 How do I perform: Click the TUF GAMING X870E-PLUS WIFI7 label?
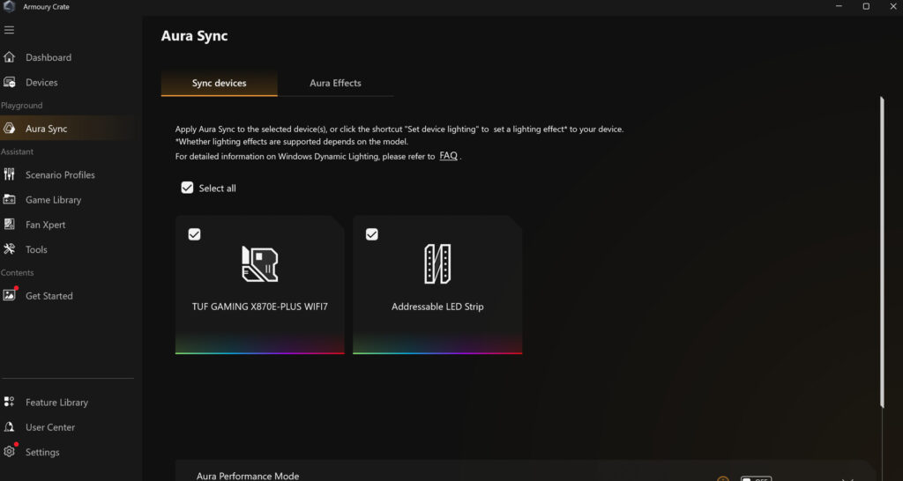(x=260, y=307)
